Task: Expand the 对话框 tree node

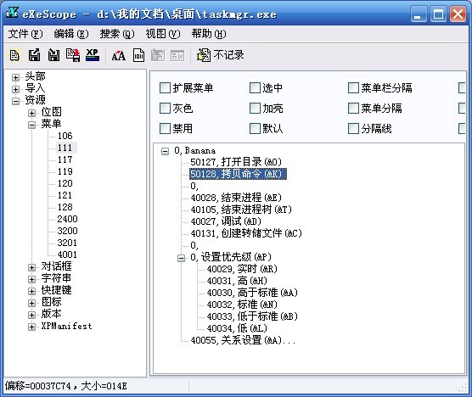Action: (31, 267)
